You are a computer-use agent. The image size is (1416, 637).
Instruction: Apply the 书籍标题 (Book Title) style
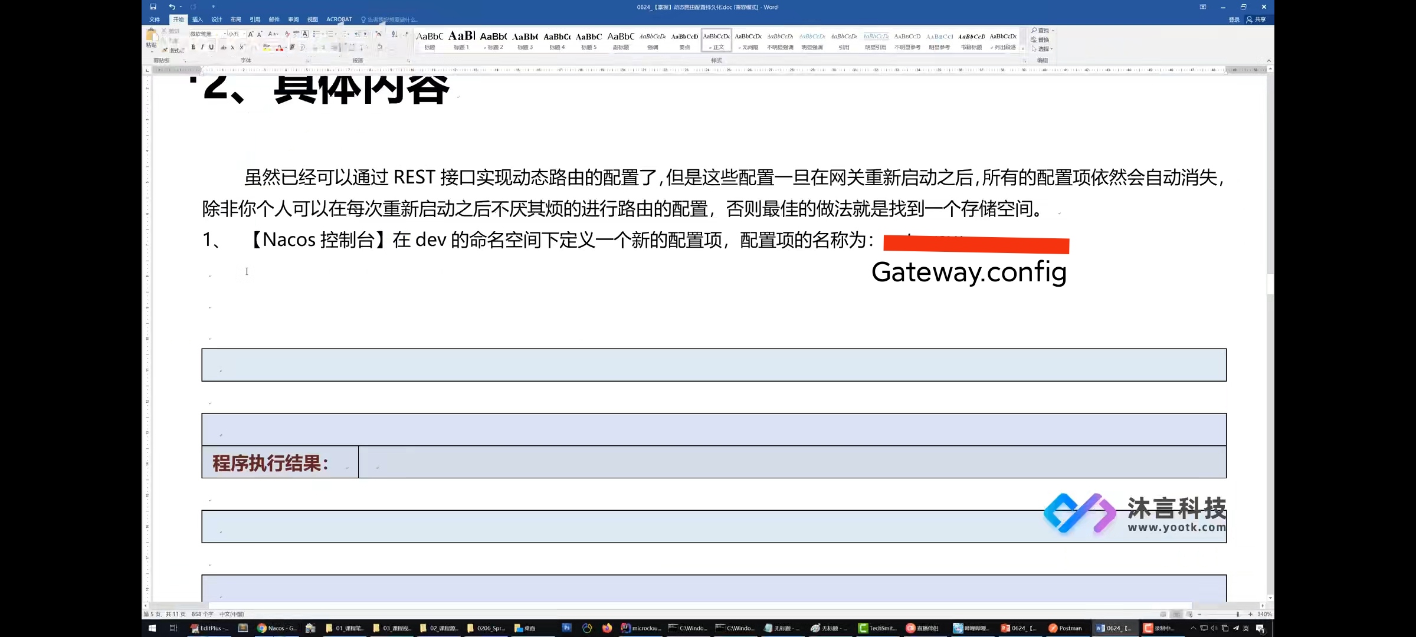[971, 40]
